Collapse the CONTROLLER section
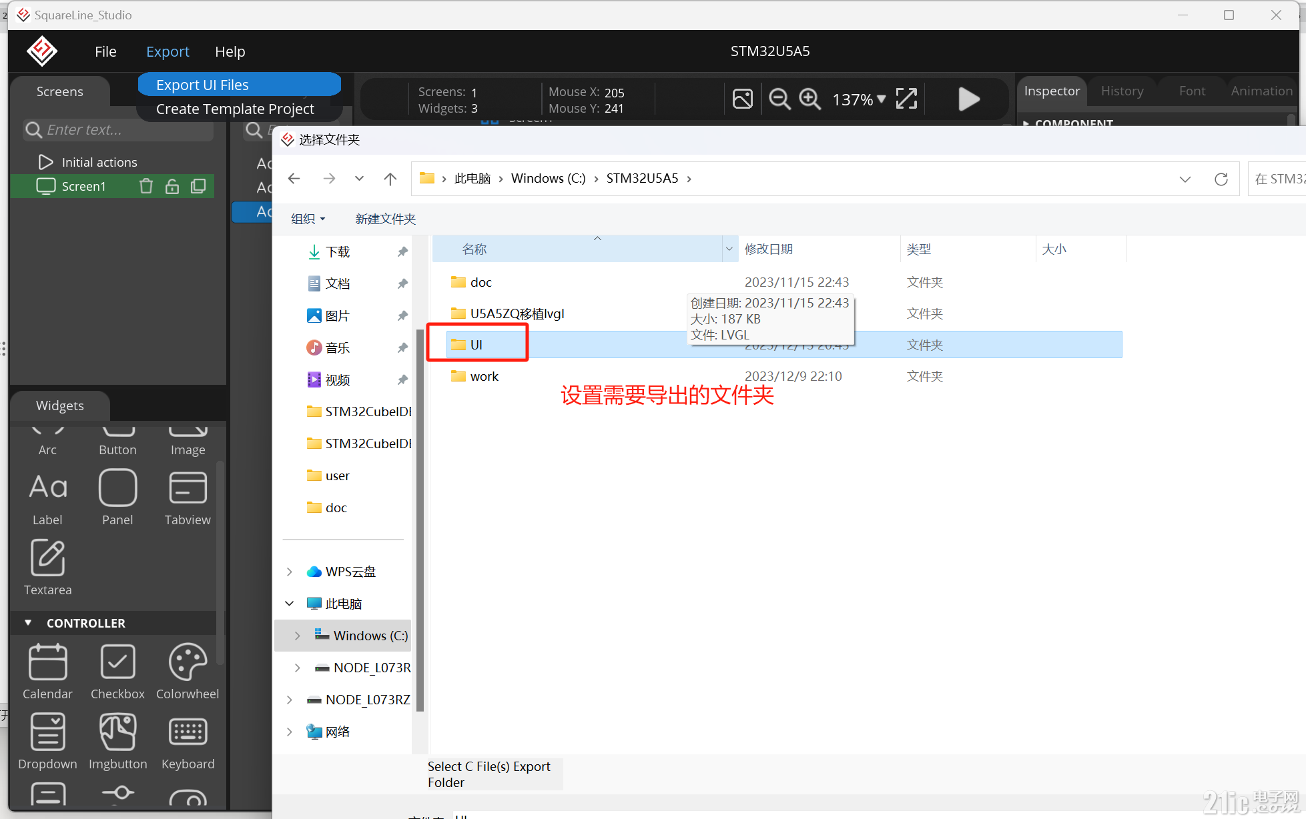Viewport: 1306px width, 819px height. point(28,623)
